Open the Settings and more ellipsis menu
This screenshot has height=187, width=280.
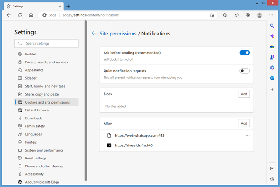click(271, 15)
